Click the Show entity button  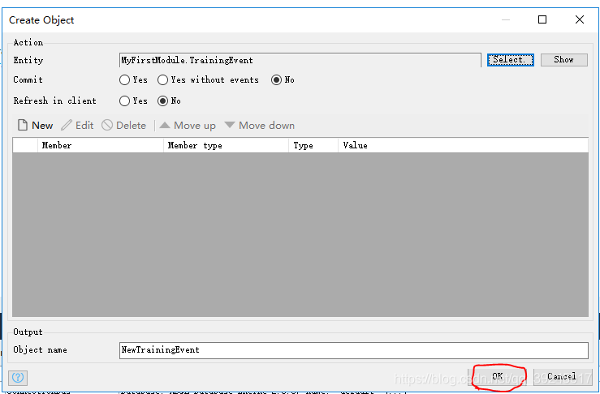coord(563,60)
